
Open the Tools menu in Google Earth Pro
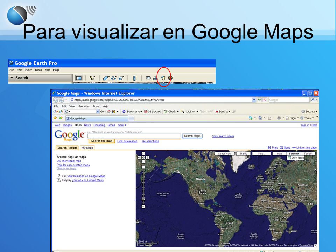click(x=38, y=70)
